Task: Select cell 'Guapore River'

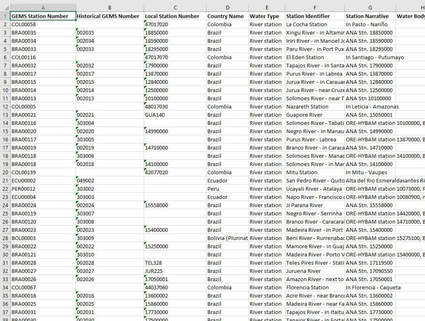Action: [315, 115]
